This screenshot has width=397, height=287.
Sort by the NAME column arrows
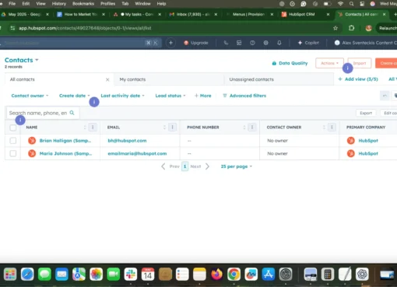[x=85, y=128]
